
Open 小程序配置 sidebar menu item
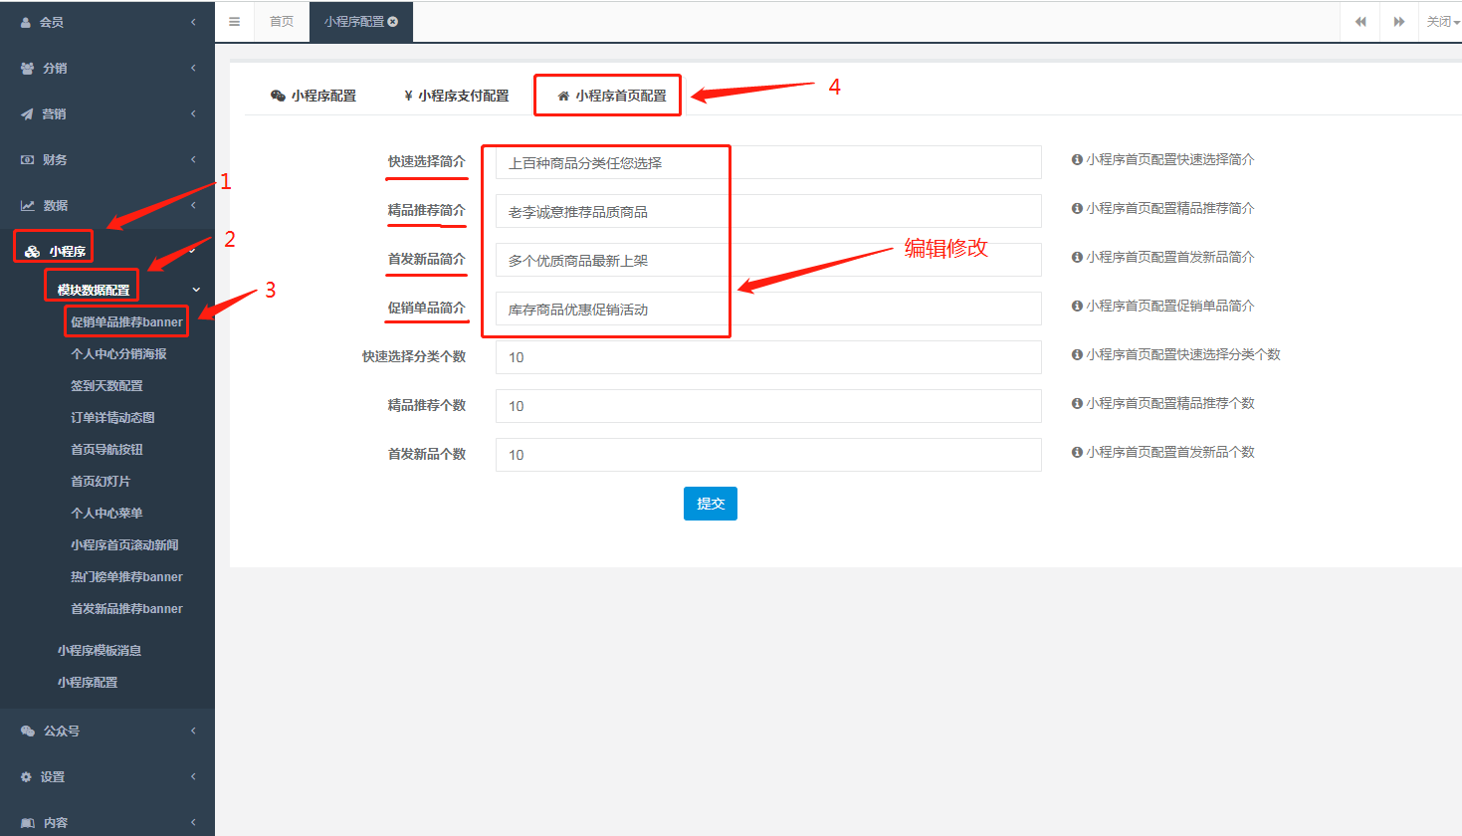[88, 682]
